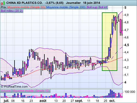Click the août date axis label
The height and width of the screenshot is (103, 137).
click(43, 101)
